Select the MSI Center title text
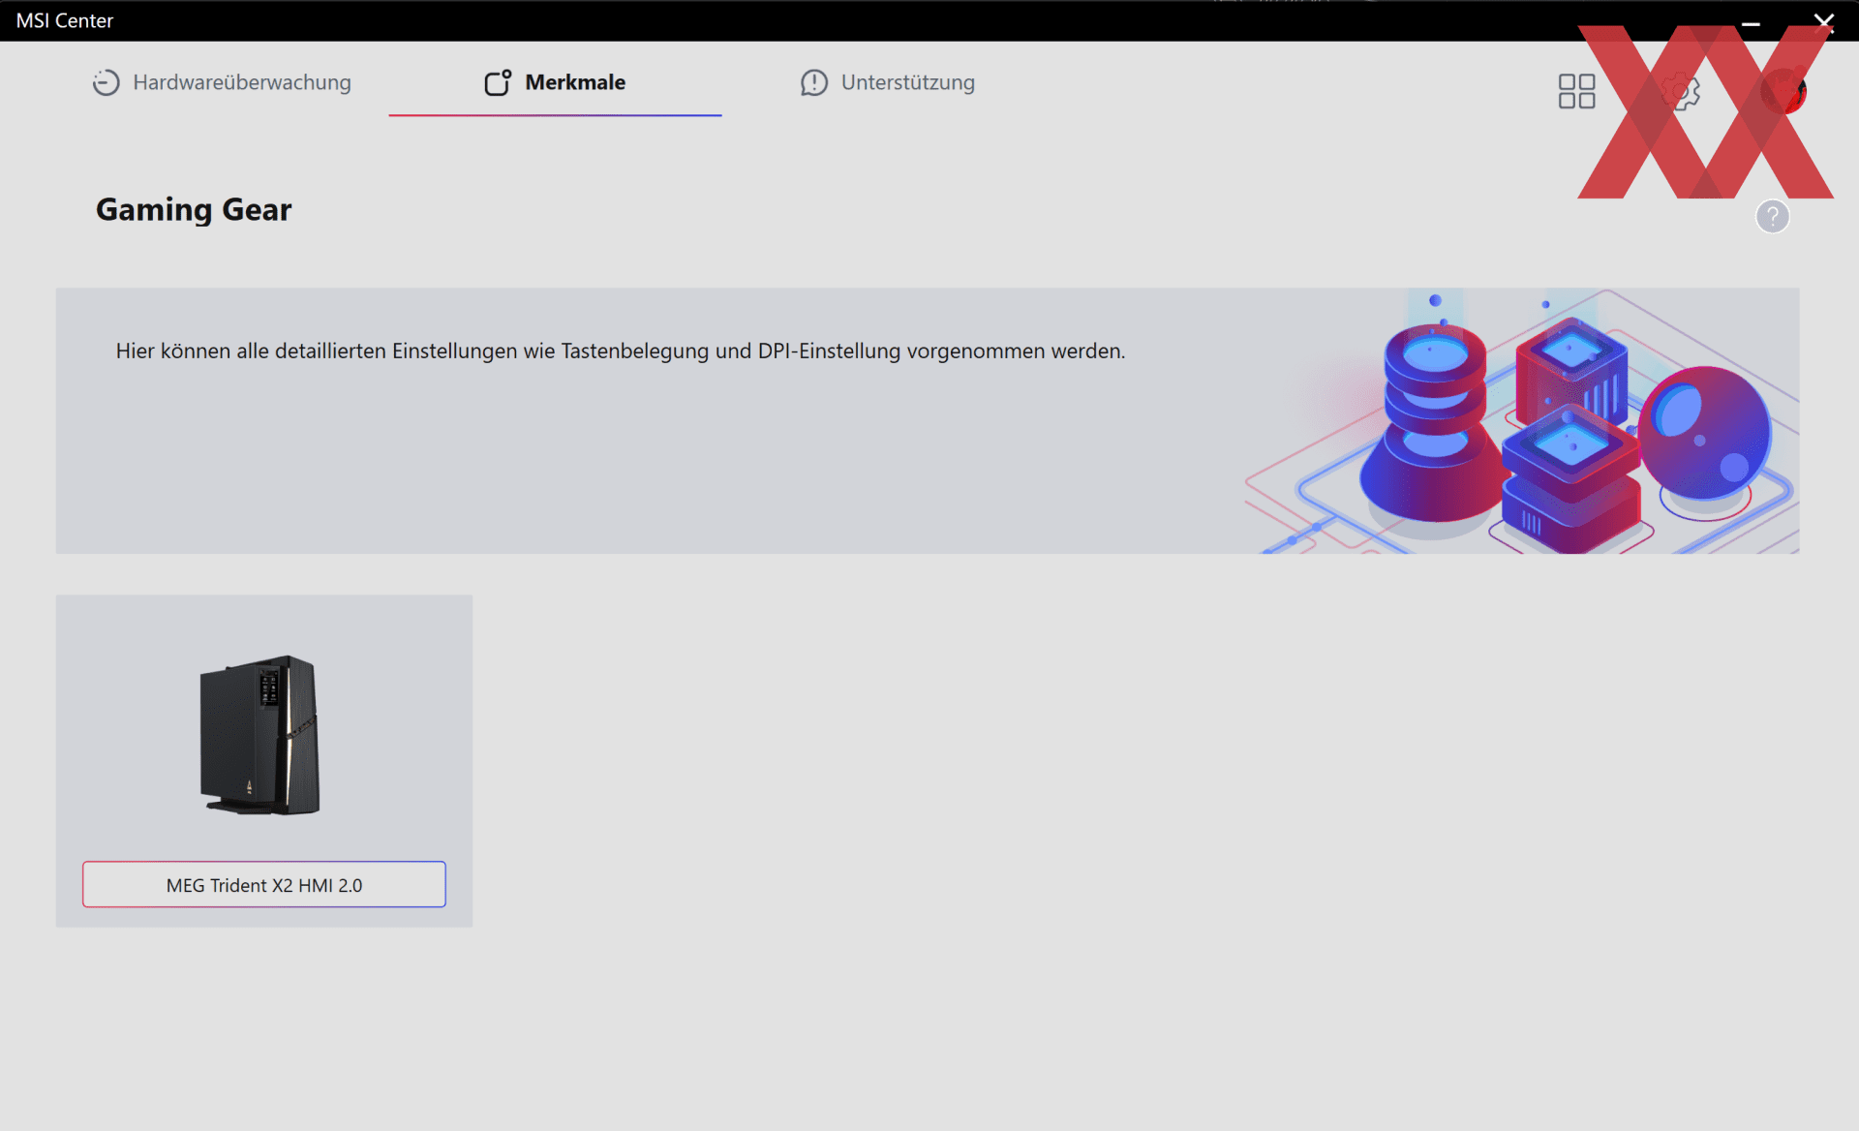Viewport: 1859px width, 1131px height. click(65, 20)
